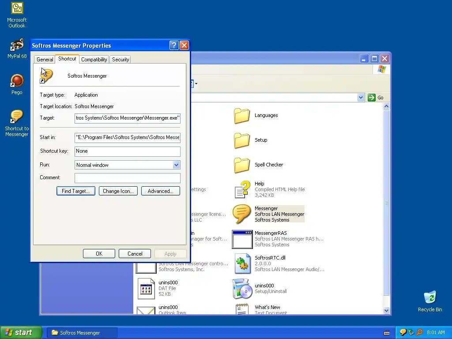The width and height of the screenshot is (452, 339).
Task: Click the on-screen keyboard icon in taskbar
Action: tap(387, 333)
